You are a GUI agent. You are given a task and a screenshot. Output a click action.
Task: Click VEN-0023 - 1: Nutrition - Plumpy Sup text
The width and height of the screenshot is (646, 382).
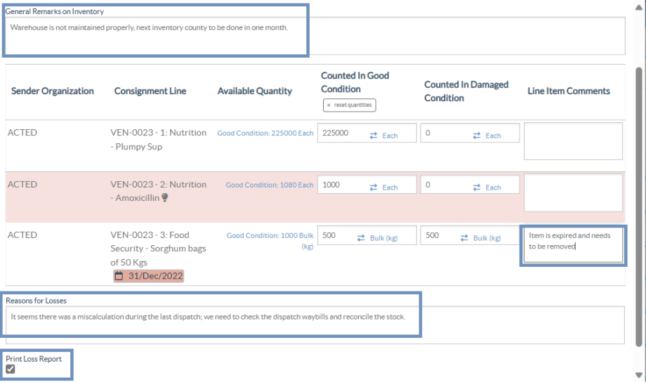click(x=158, y=139)
